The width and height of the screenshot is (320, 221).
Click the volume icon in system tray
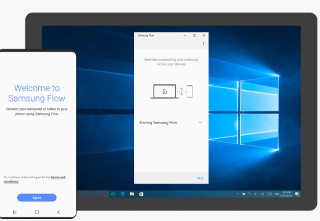pos(256,194)
